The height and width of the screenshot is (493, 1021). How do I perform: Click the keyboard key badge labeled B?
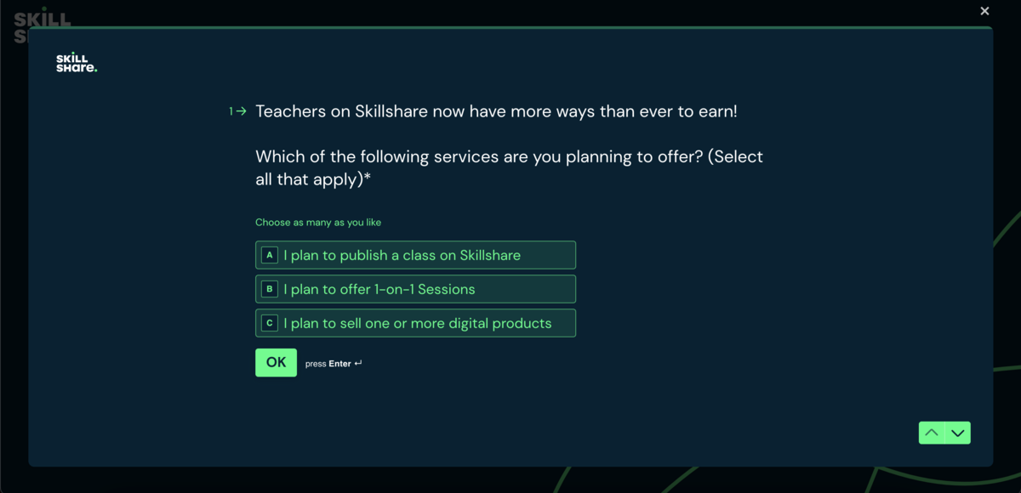270,288
